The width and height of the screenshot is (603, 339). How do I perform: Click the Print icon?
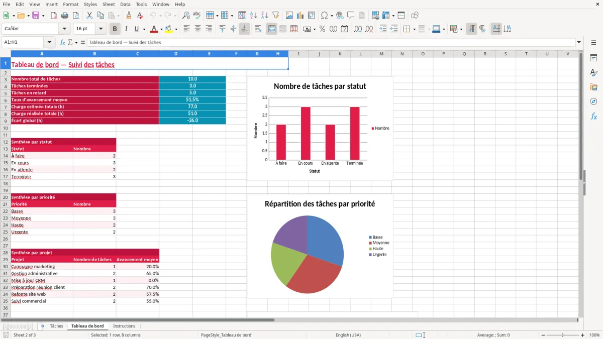(65, 16)
